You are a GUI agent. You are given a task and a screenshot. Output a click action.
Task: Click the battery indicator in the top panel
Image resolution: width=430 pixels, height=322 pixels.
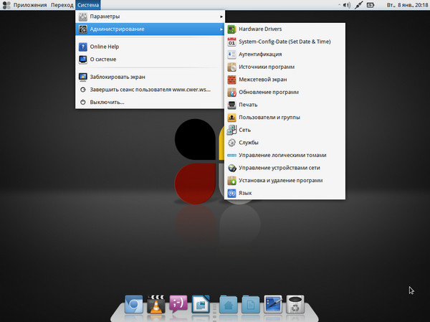tap(371, 5)
